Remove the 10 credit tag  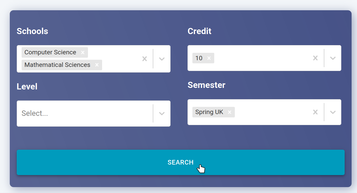209,58
